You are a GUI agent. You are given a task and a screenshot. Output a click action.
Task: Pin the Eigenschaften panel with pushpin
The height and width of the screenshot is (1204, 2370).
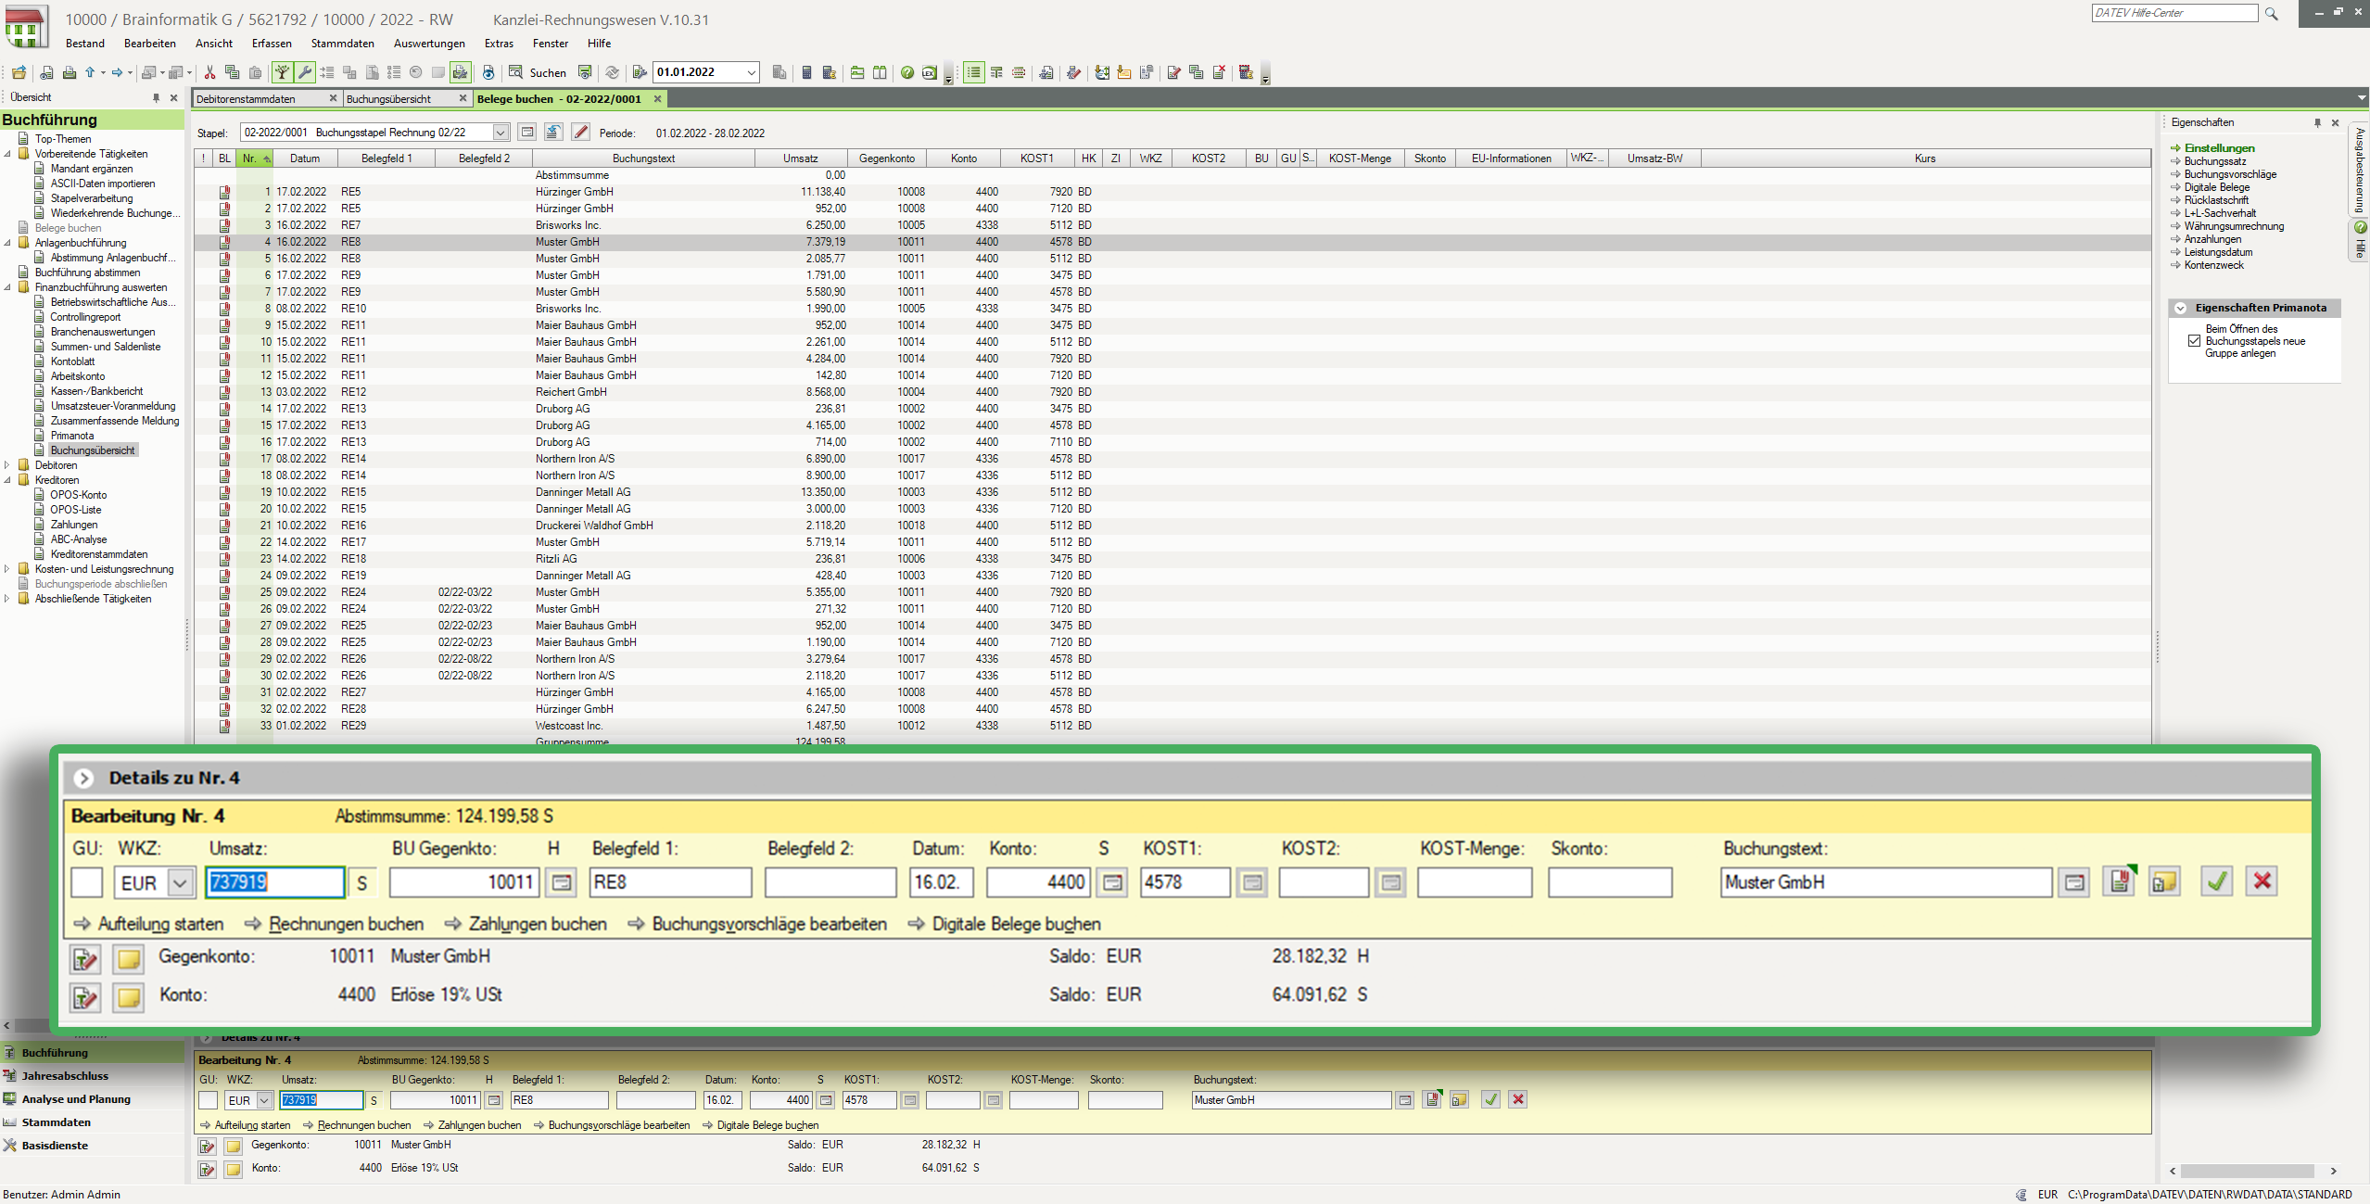pos(2317,122)
